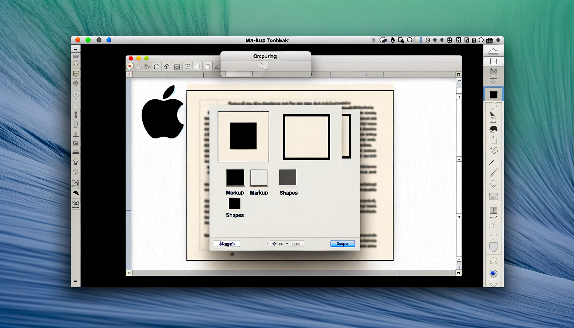Toggle the gray Shapes style swatch
Viewport: 574px width, 328px height.
click(x=288, y=178)
